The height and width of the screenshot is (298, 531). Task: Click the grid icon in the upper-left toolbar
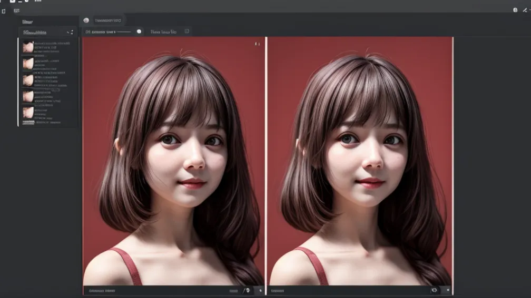17,11
